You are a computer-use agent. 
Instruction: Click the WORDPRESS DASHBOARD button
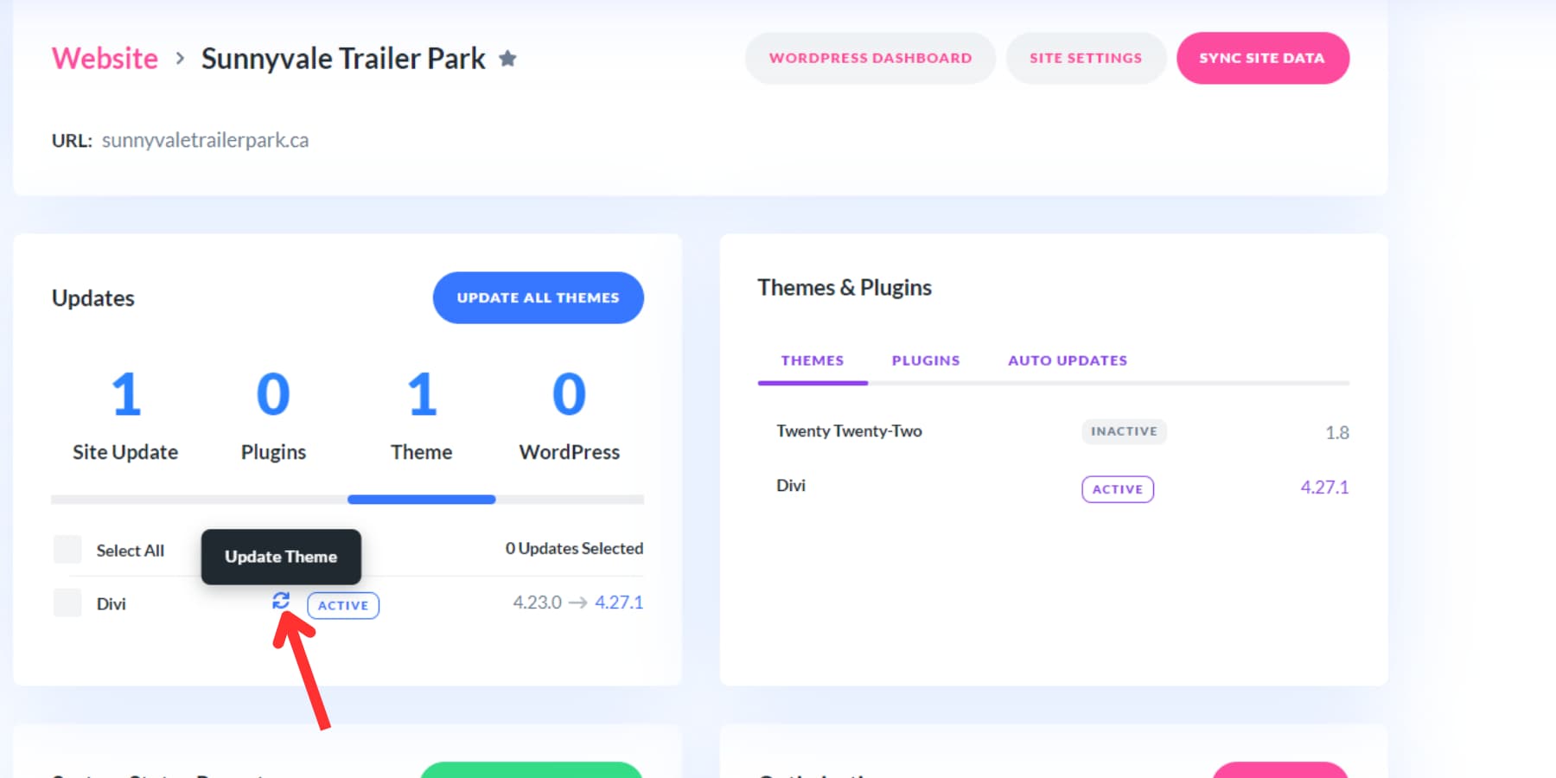(x=870, y=58)
